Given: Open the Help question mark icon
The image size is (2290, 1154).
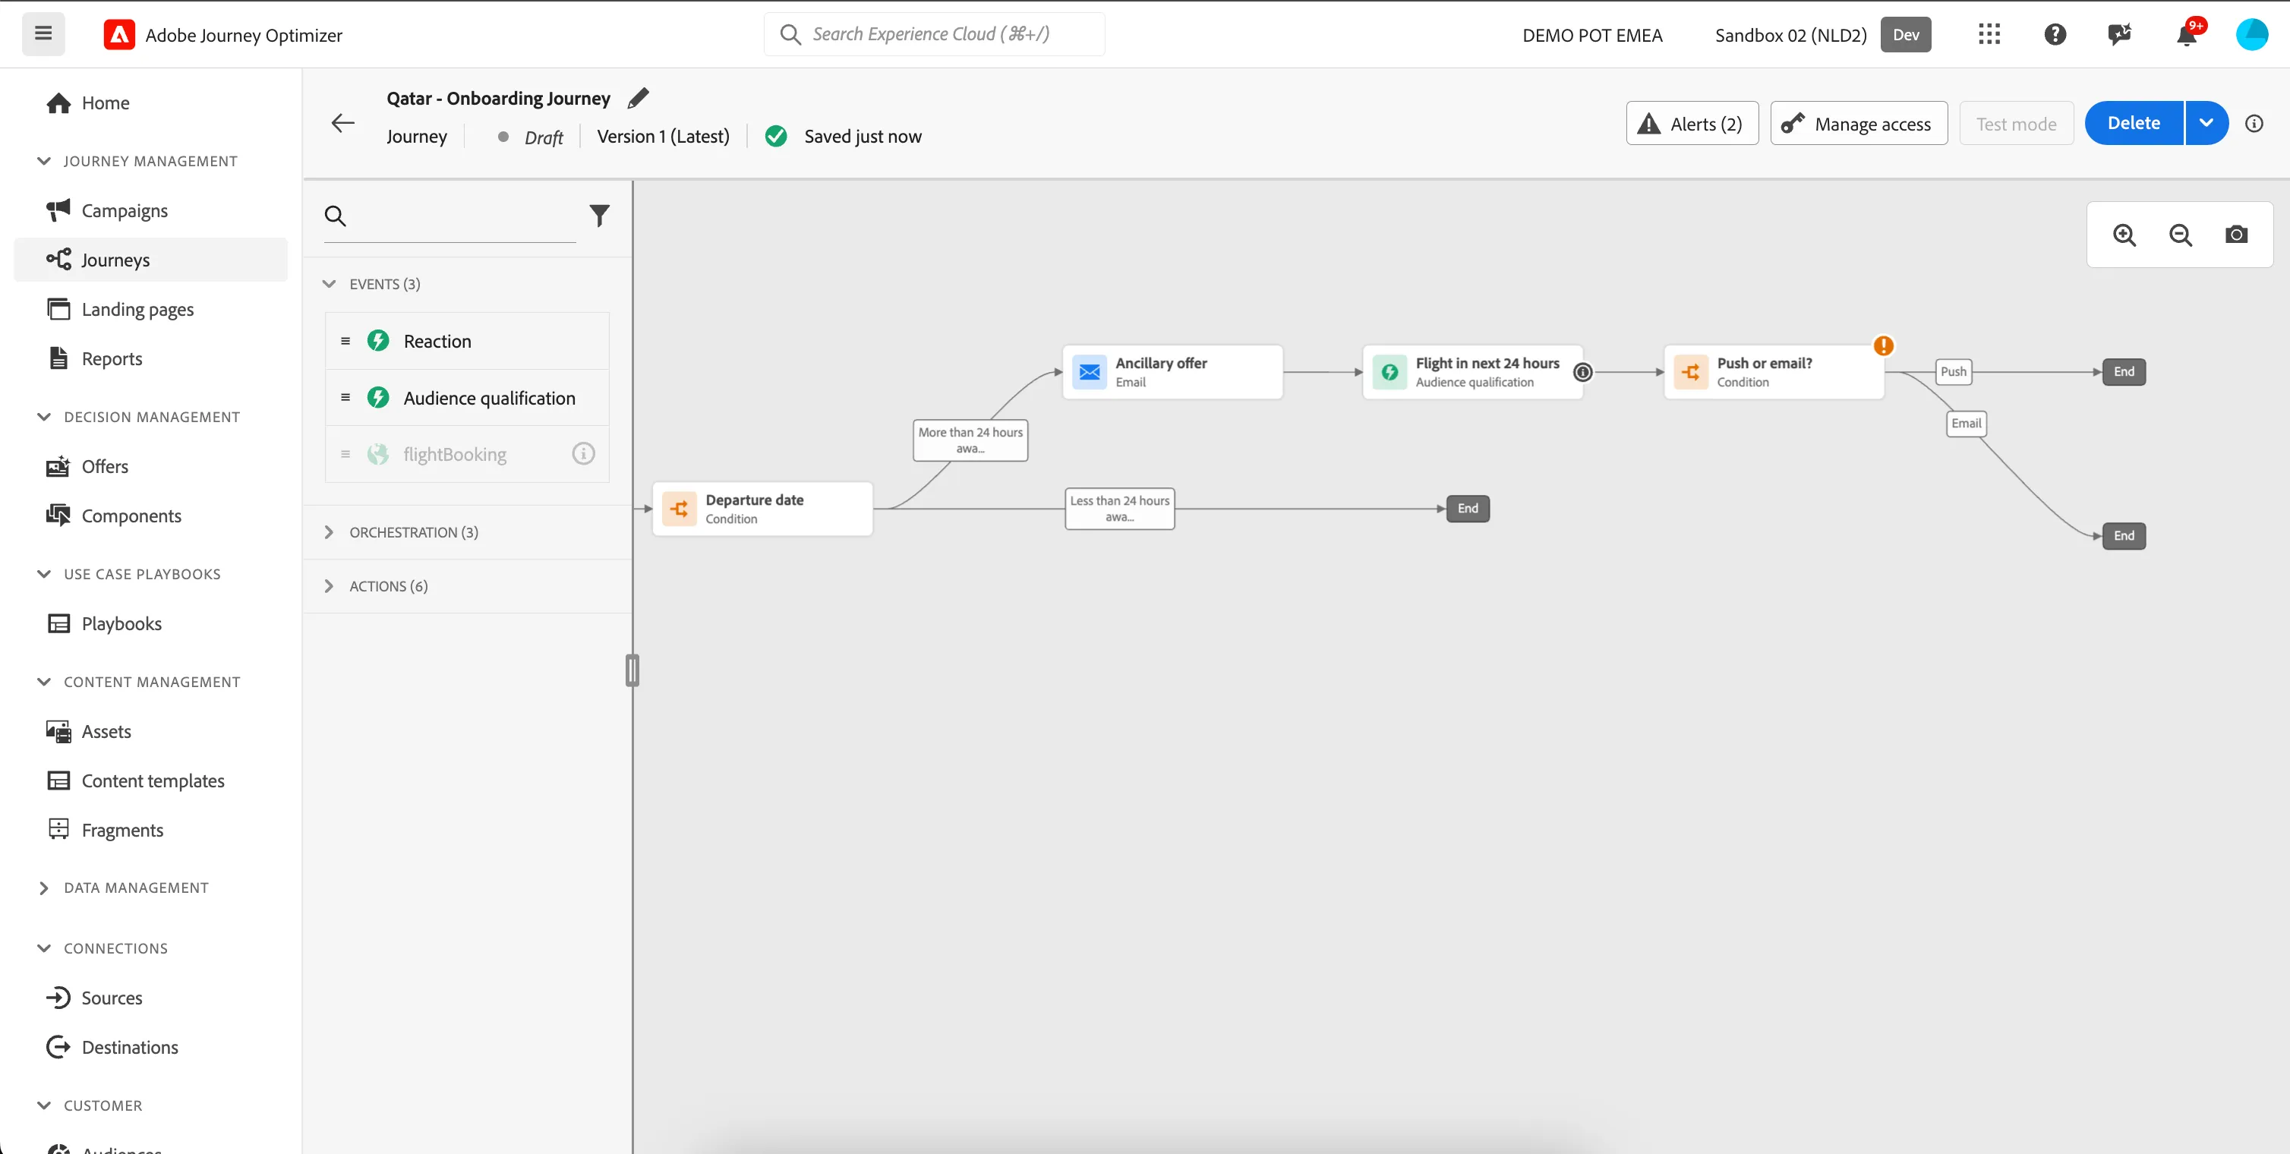Looking at the screenshot, I should [2055, 35].
